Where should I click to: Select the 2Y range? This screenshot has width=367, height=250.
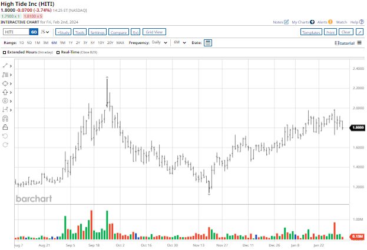tap(78, 43)
